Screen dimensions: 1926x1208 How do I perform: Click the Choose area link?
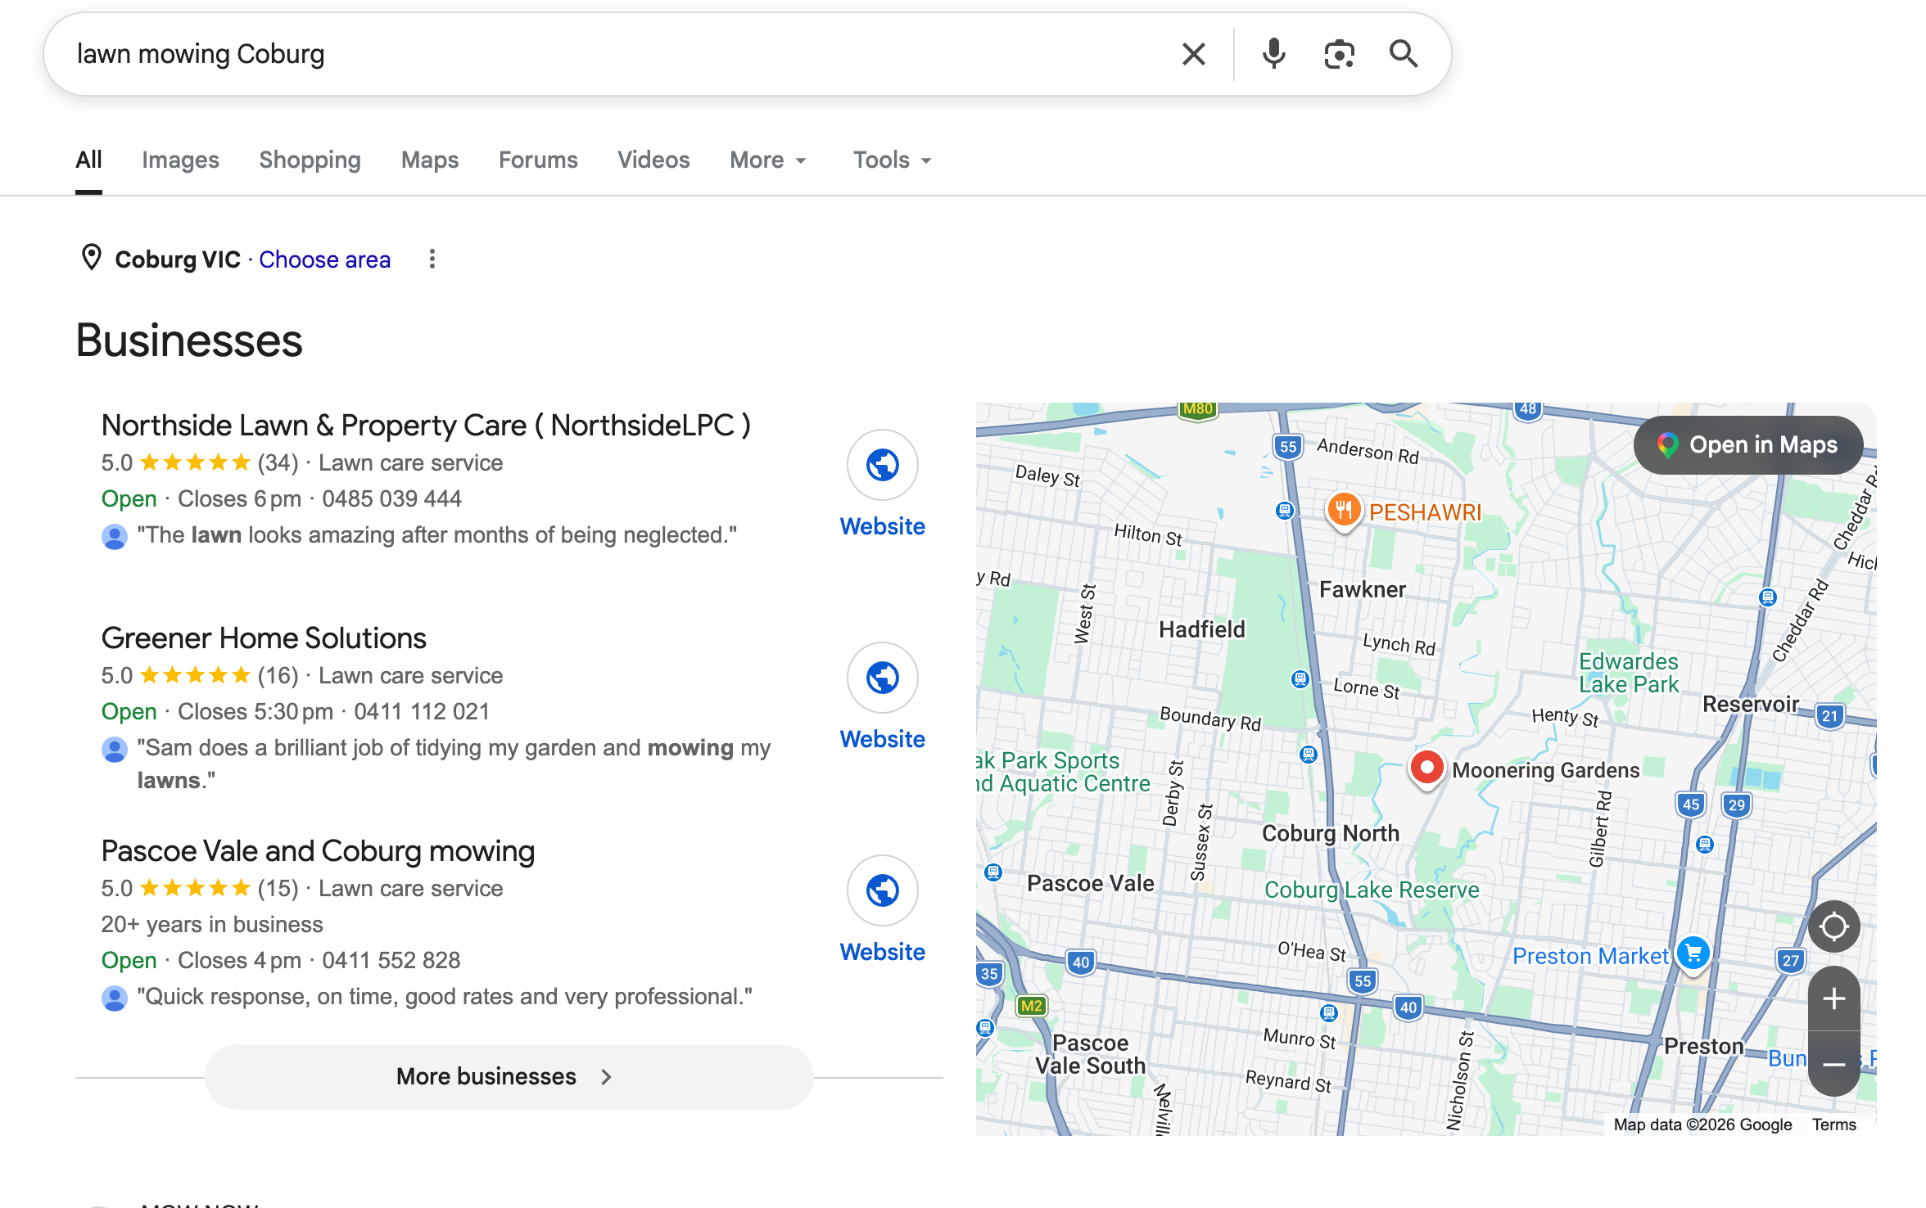pyautogui.click(x=324, y=259)
